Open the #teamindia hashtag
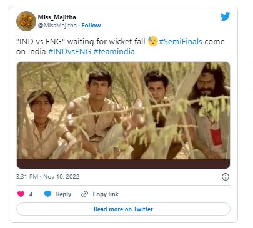The width and height of the screenshot is (253, 228). 114,52
